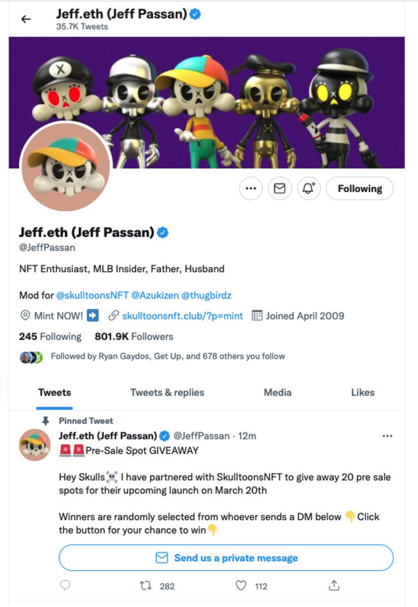418x607 pixels.
Task: Retweet the pinned giveaway tweet
Action: click(145, 586)
